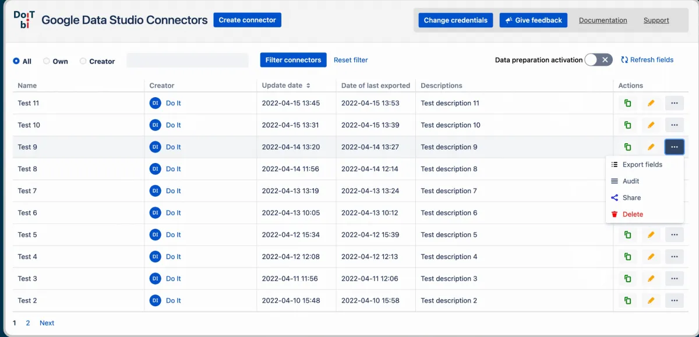
Task: Open more actions for Test 5
Action: coord(675,235)
